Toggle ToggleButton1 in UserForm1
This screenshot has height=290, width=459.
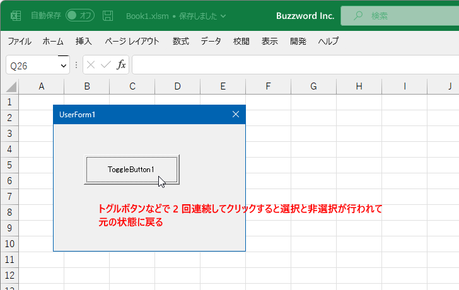(x=132, y=170)
